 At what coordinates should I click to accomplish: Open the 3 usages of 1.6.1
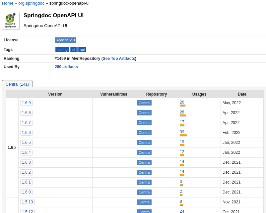tap(181, 182)
